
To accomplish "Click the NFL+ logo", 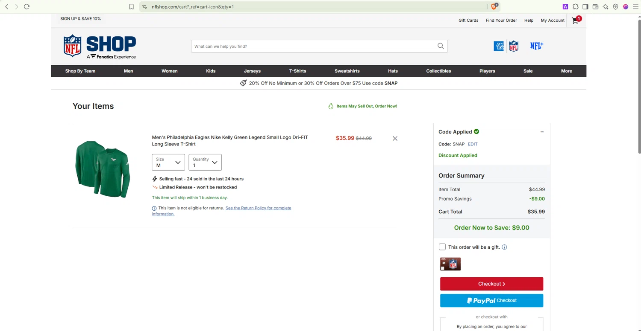I will [x=537, y=46].
